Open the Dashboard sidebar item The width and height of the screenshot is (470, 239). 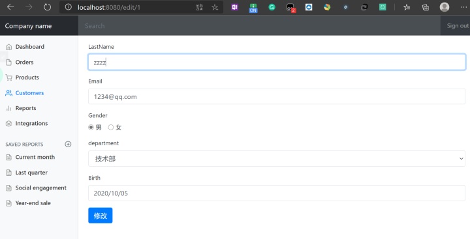[x=29, y=47]
